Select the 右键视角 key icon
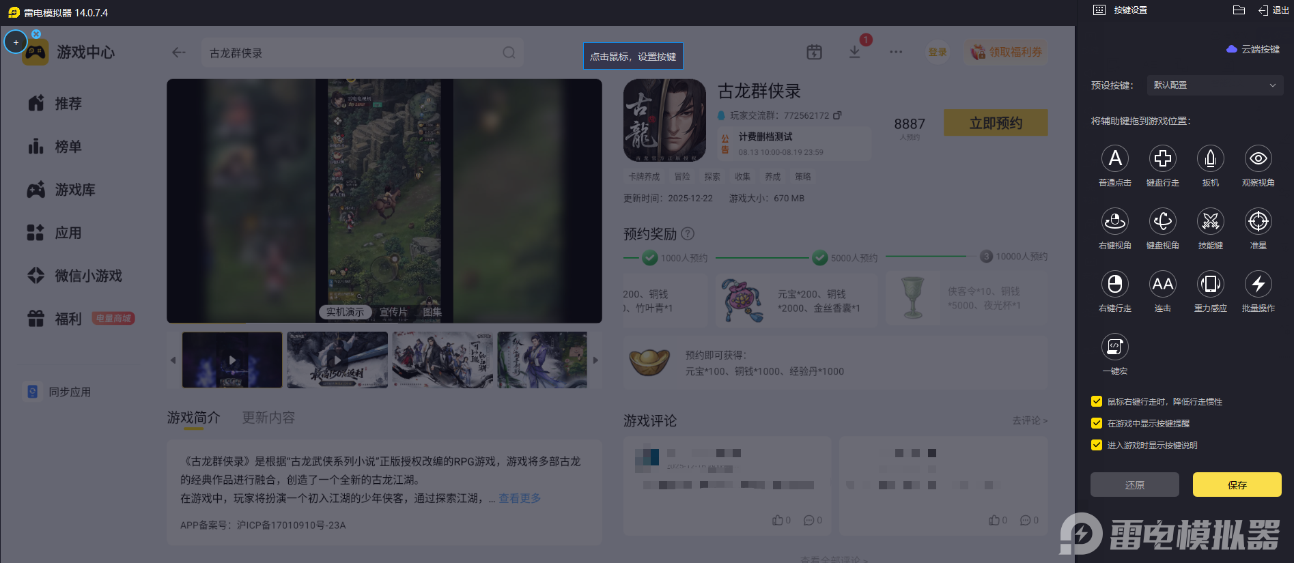Viewport: 1294px width, 563px height. pos(1115,221)
